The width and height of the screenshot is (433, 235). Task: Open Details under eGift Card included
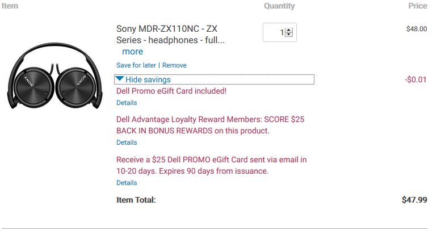tap(127, 103)
